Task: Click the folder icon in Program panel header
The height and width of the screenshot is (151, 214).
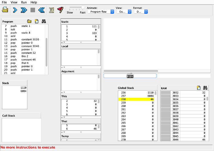Action: pyautogui.click(x=29, y=21)
